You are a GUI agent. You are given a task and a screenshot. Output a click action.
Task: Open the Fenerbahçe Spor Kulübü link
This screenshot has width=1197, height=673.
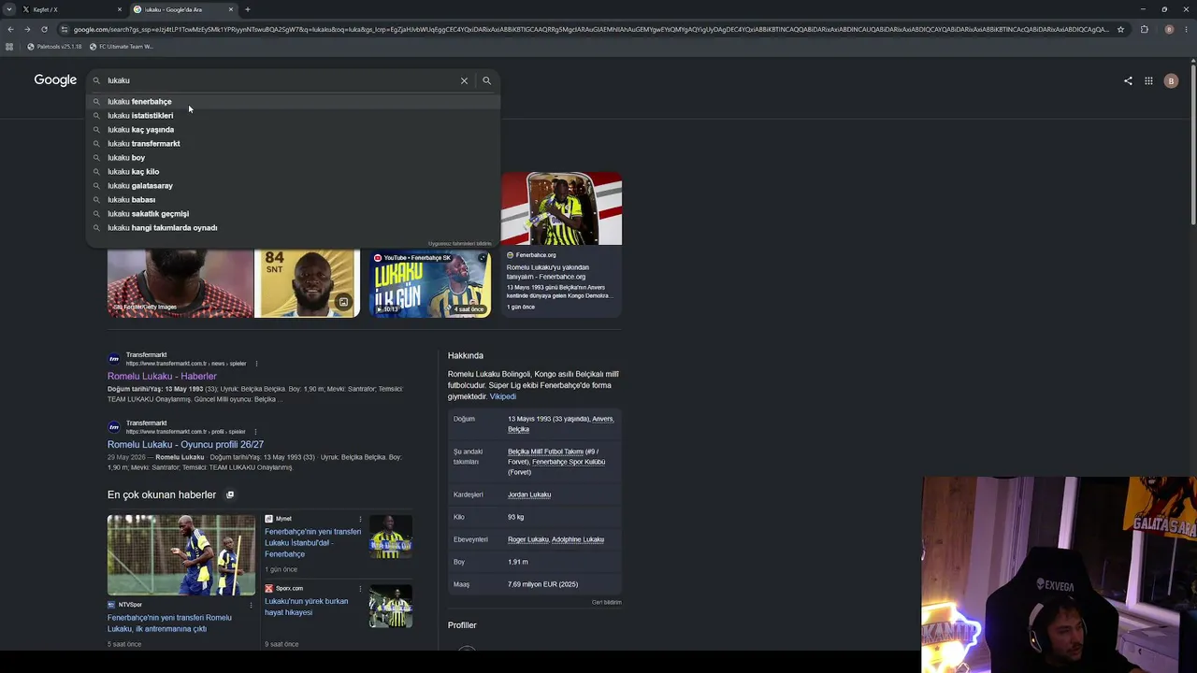click(x=569, y=462)
